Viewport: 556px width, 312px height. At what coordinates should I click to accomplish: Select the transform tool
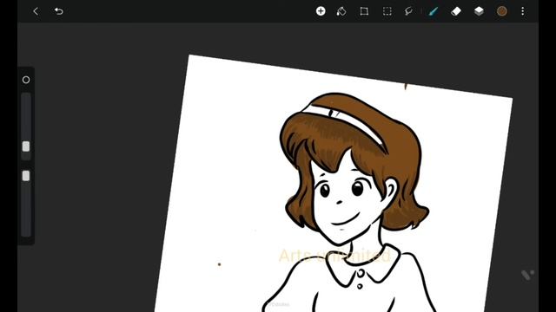(x=364, y=11)
